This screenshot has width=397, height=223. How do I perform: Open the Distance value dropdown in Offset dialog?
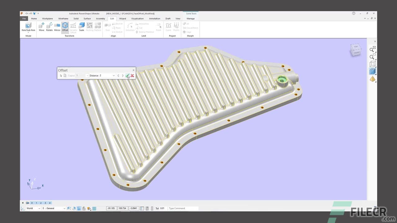click(x=114, y=76)
